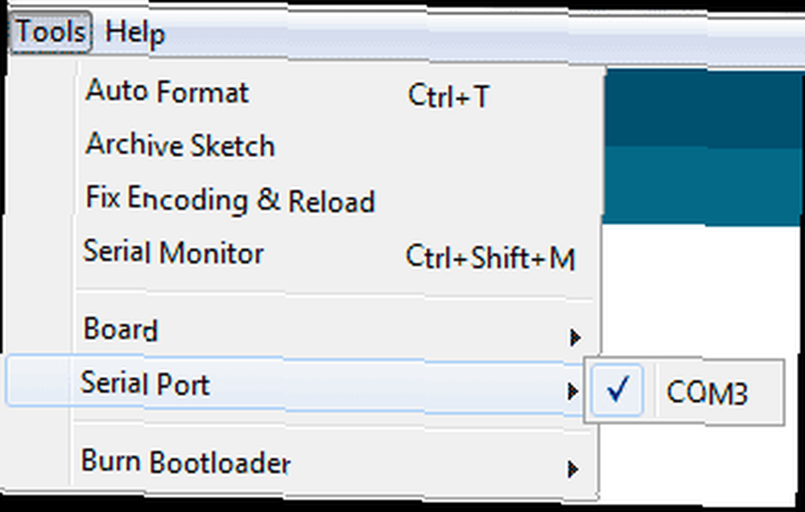Screen dimensions: 805x512
Task: Expand the Board submenu arrow
Action: [573, 337]
